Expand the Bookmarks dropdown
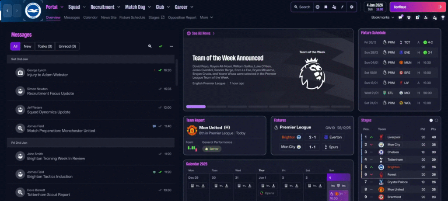Image resolution: width=448 pixels, height=201 pixels. point(382,17)
